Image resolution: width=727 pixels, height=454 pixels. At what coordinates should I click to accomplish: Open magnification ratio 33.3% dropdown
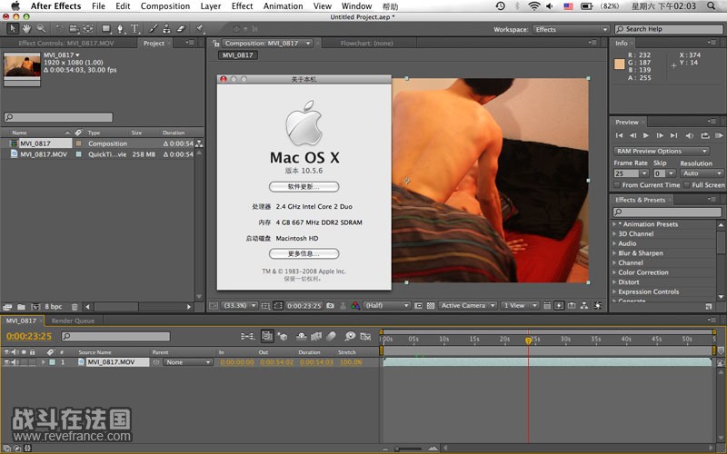point(239,306)
